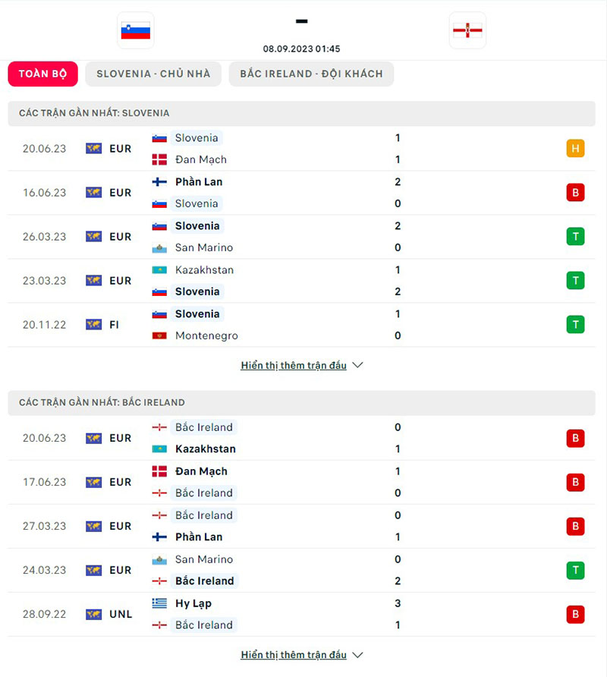607x677 pixels.
Task: Click the EUR trophy icon on the 20.06.23 row
Action: pos(93,149)
